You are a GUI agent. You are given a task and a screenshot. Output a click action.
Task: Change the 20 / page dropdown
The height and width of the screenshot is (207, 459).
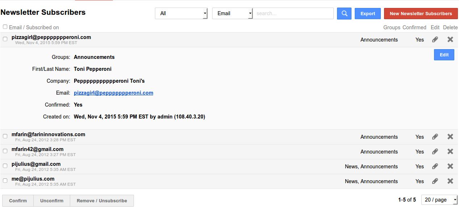(x=439, y=200)
